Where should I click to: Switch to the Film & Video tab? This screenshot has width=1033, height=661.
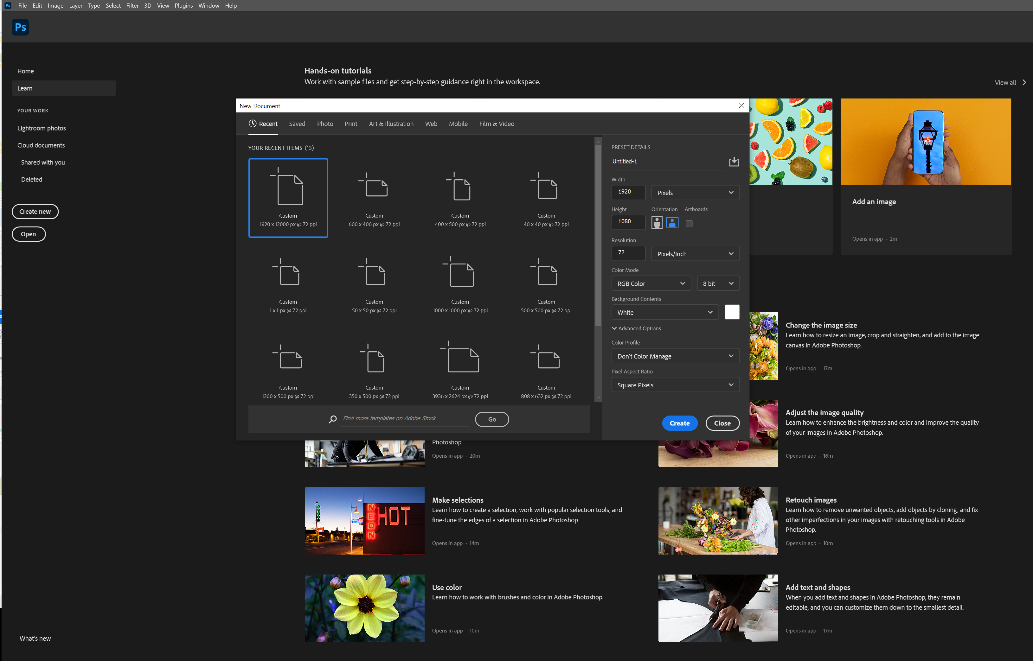click(x=496, y=124)
